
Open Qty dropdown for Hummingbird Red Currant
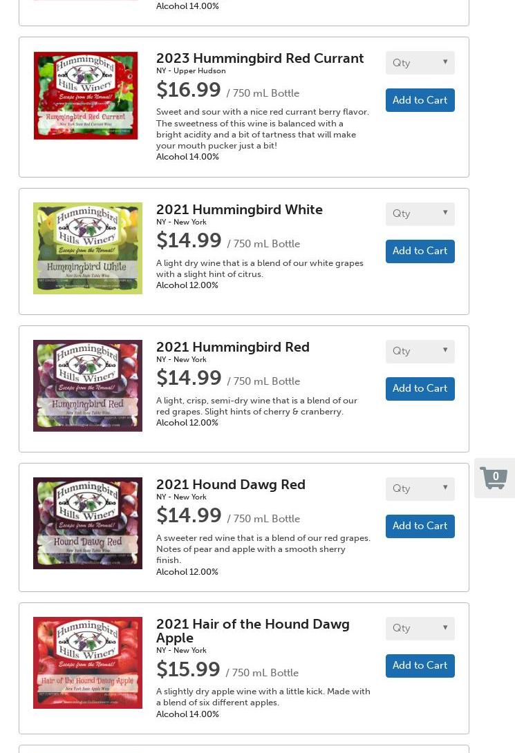click(x=420, y=63)
